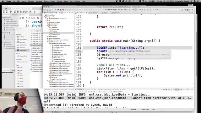Click the 'Eraserhead (1) directed by Lynch' console line
The image size is (201, 113).
pos(78,105)
